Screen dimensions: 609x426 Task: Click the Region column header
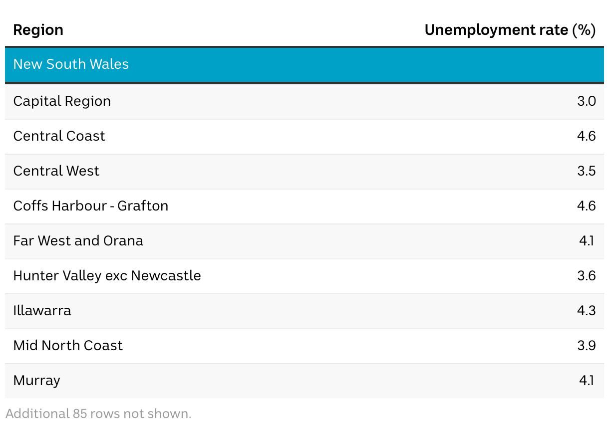(38, 30)
